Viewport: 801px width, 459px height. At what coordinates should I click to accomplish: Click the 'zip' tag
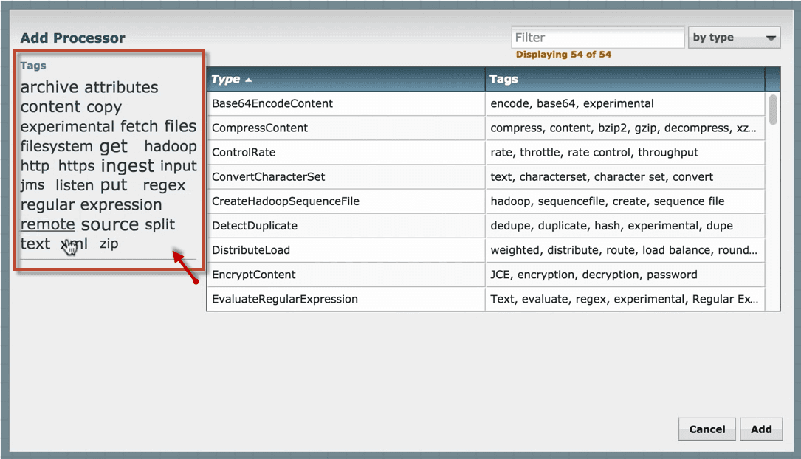(x=109, y=244)
